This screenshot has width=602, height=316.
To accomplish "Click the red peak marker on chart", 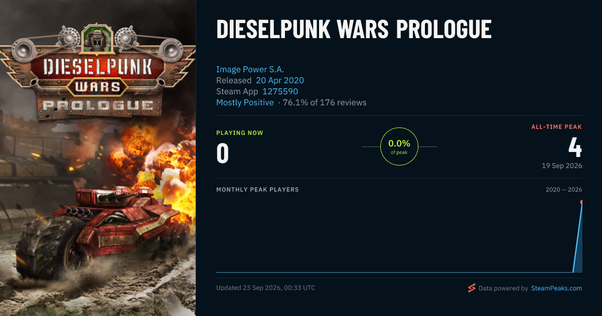I will pyautogui.click(x=581, y=202).
